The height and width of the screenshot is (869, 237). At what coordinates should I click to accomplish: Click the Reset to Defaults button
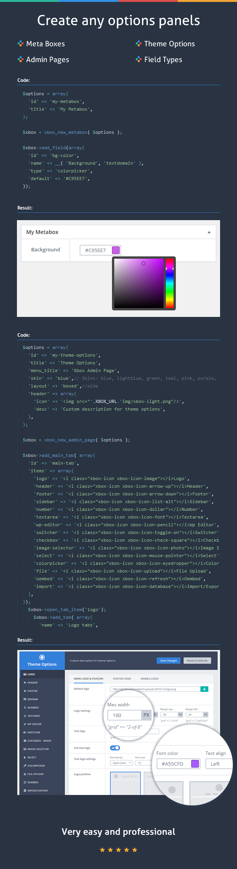click(x=197, y=660)
